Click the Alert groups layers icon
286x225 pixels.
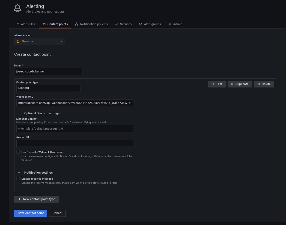point(140,24)
